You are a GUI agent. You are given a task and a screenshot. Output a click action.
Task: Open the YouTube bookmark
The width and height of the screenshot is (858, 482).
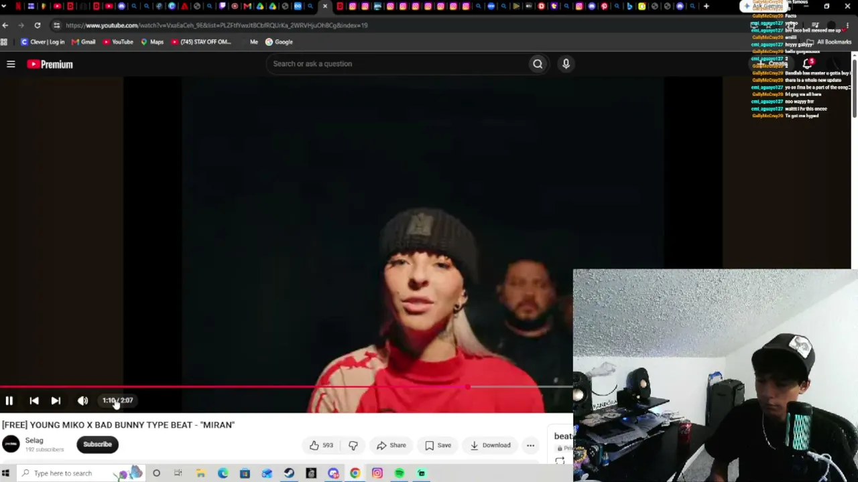pyautogui.click(x=118, y=42)
